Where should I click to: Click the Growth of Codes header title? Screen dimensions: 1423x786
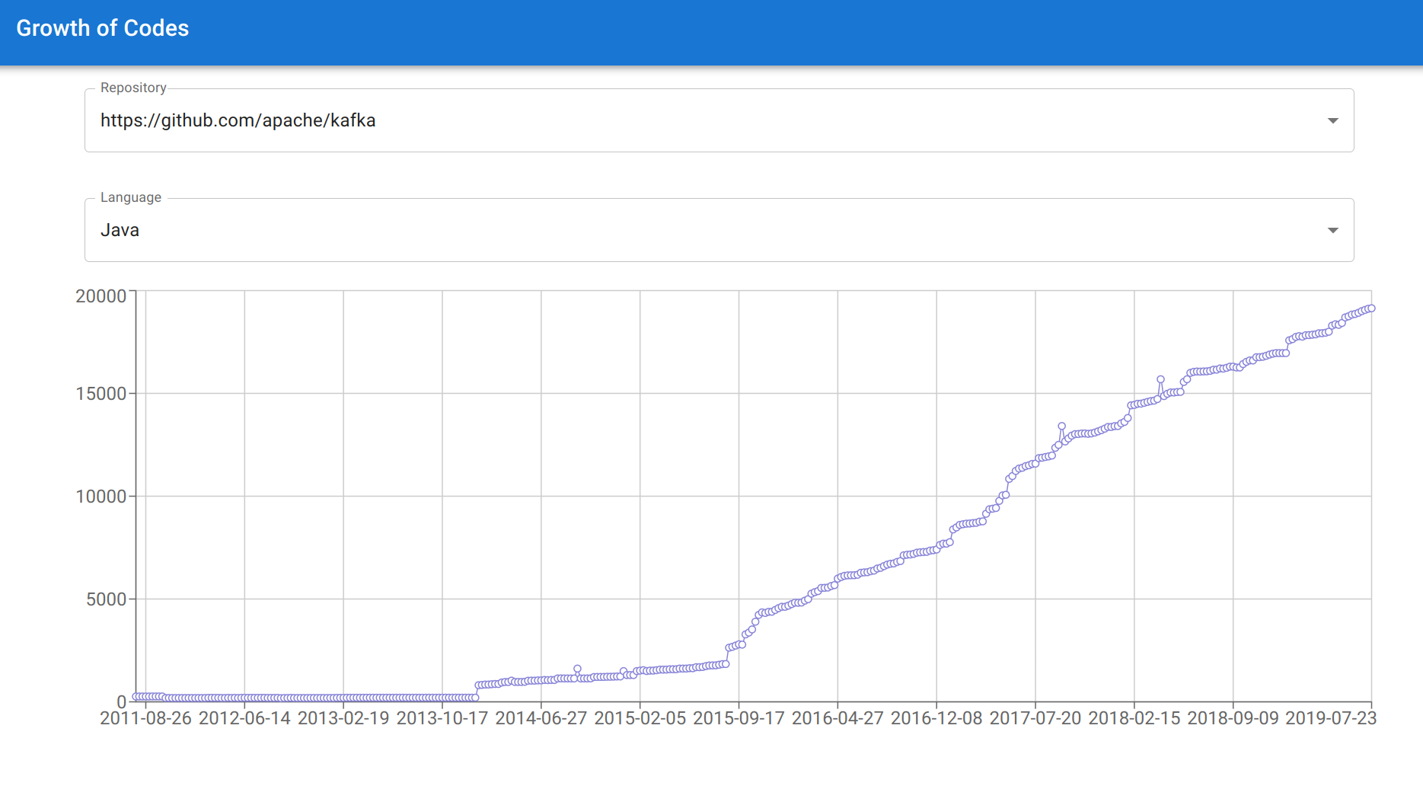tap(104, 28)
